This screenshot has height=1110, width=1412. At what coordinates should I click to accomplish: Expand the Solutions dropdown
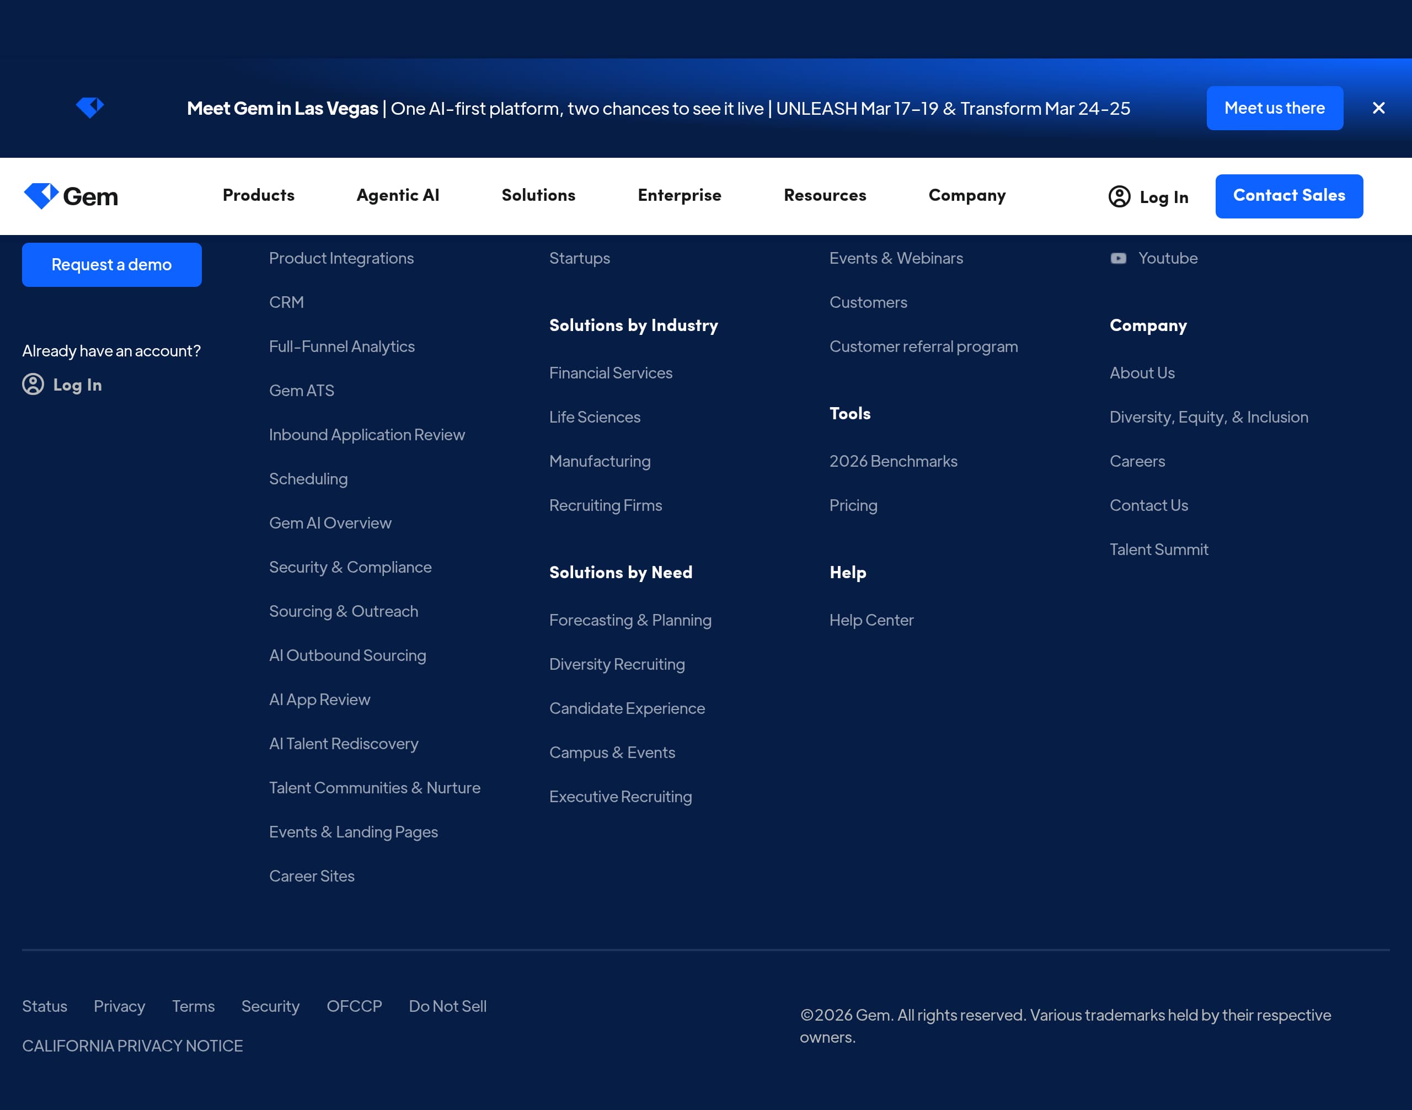tap(537, 196)
